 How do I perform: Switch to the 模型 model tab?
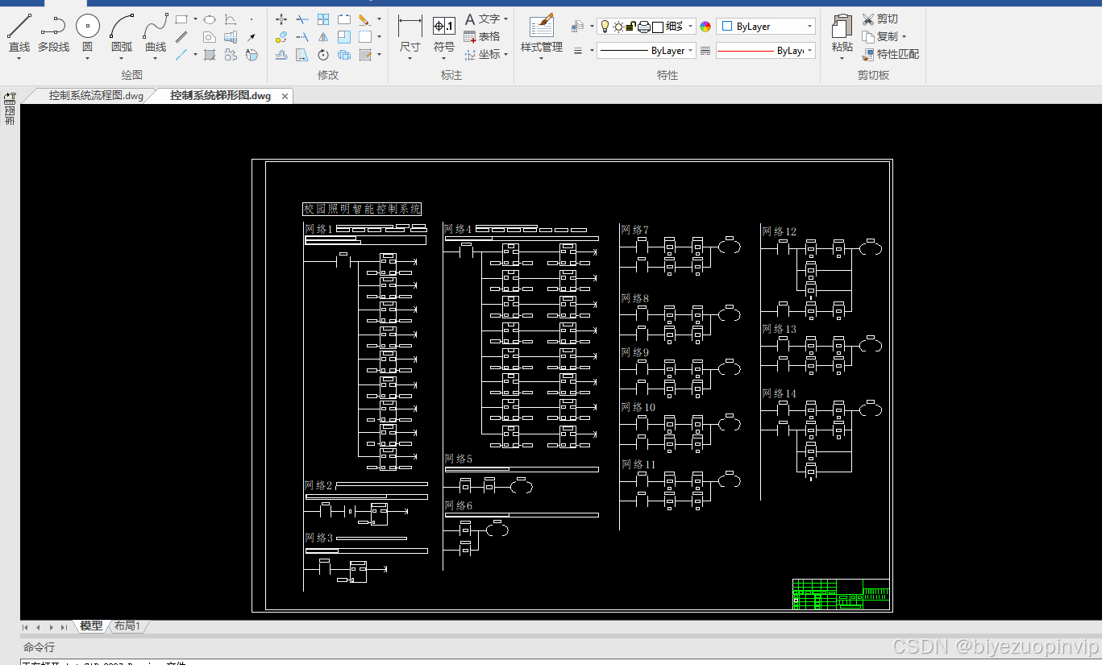(91, 626)
